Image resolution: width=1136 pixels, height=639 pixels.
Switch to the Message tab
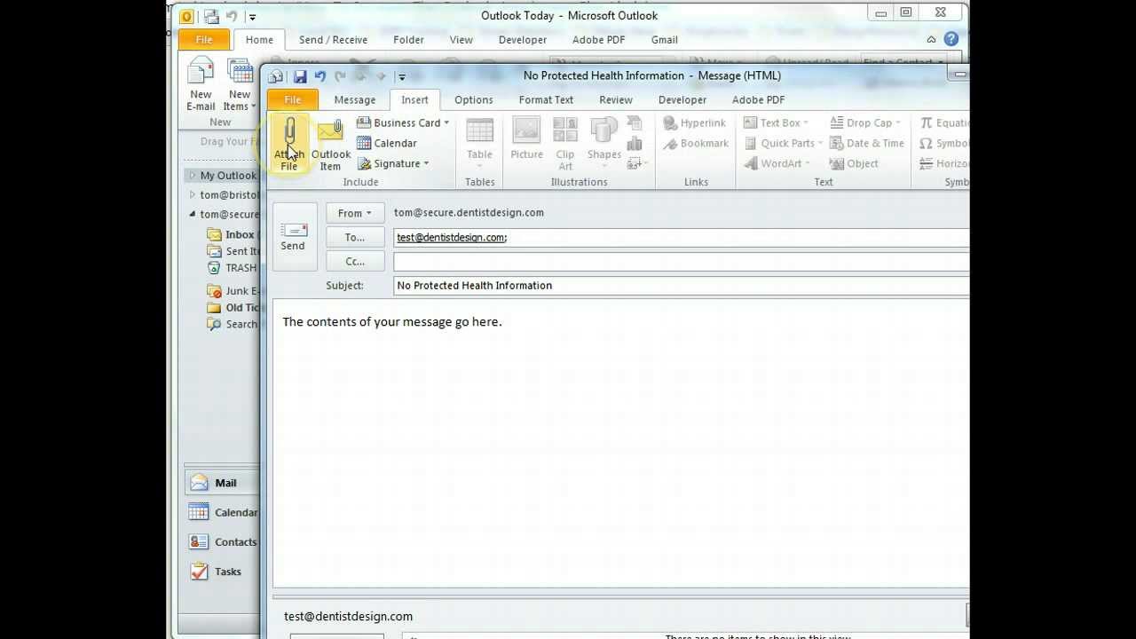[355, 99]
